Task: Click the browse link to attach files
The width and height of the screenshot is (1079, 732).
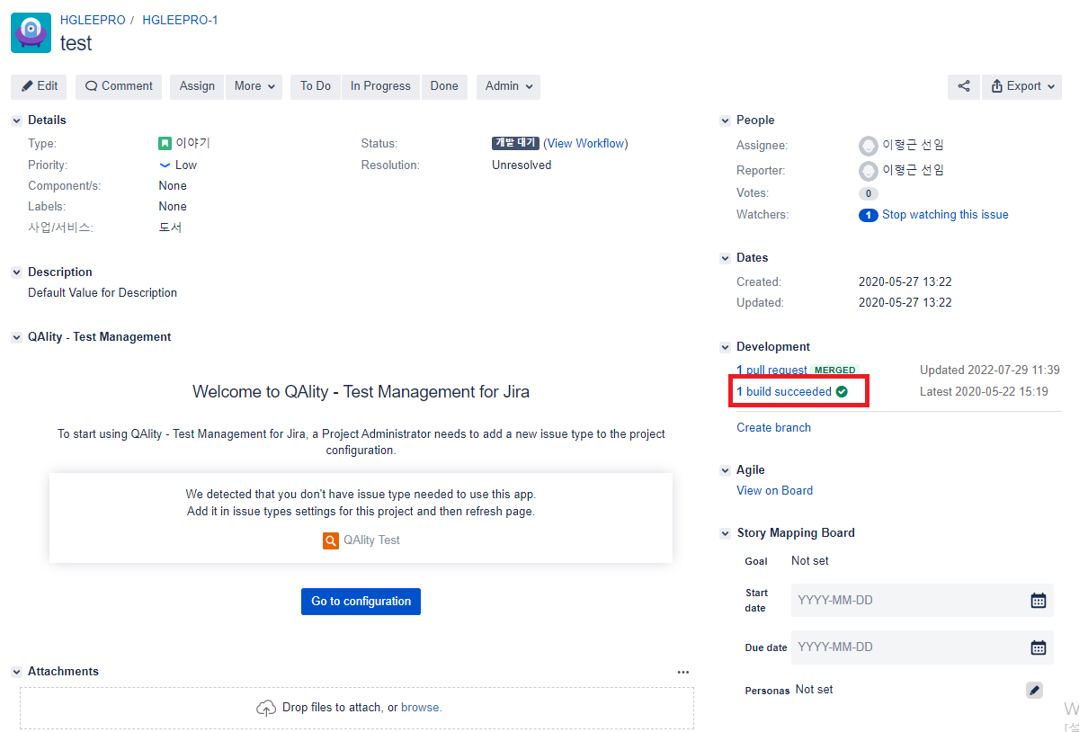Action: point(420,708)
